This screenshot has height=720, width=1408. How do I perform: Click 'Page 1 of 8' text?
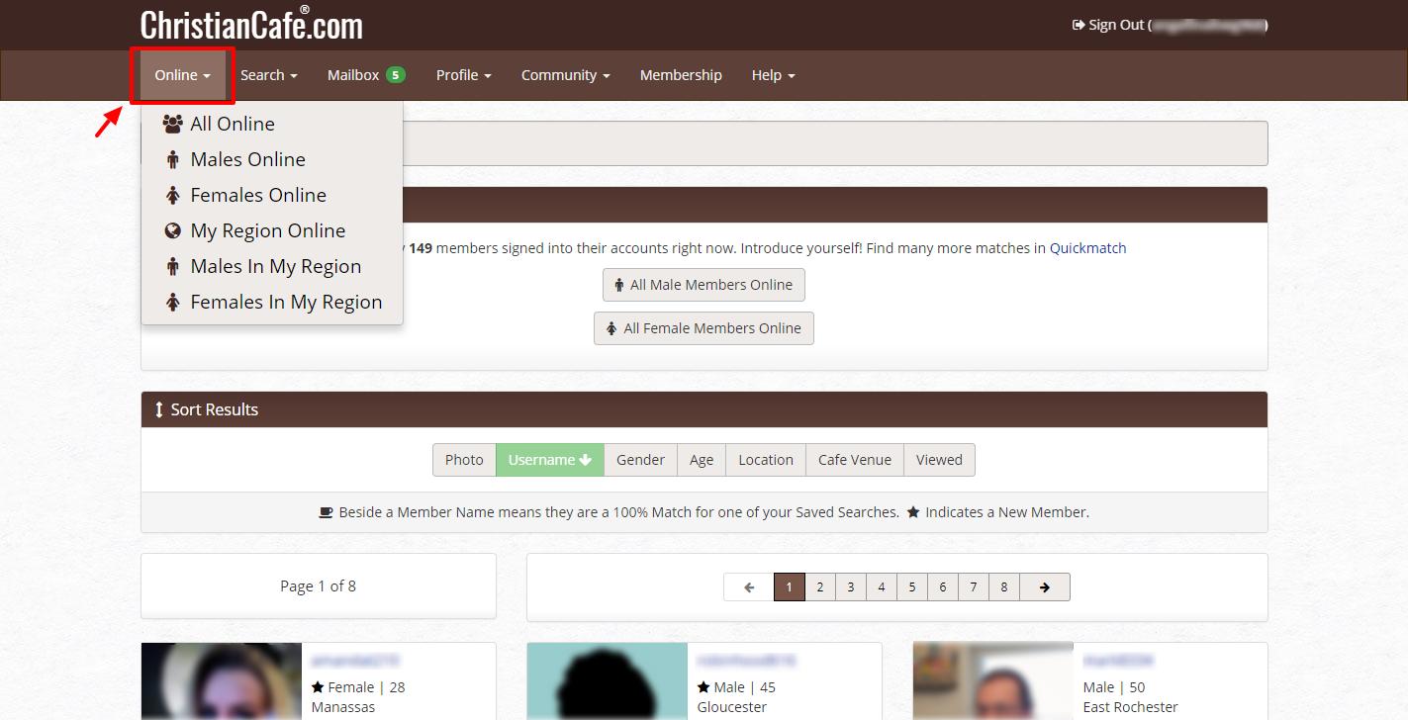pos(318,586)
